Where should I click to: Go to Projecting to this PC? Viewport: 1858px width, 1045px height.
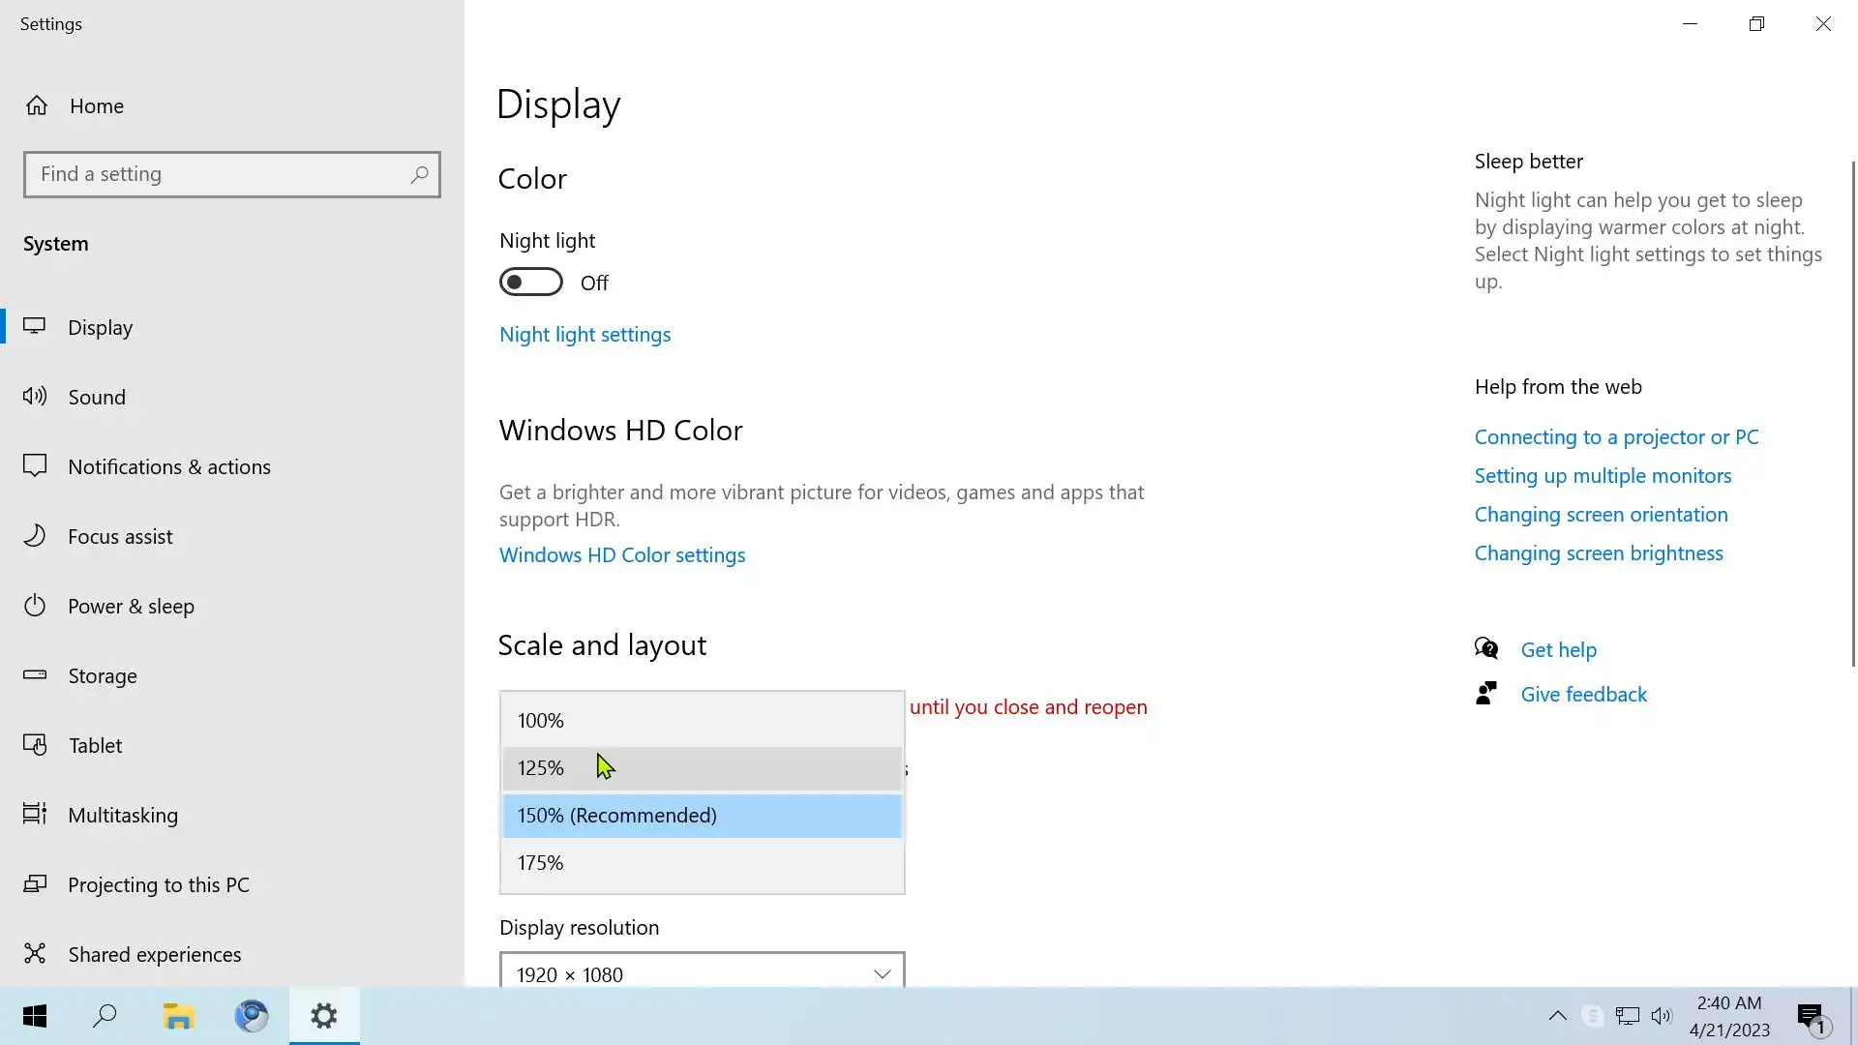[x=158, y=884]
